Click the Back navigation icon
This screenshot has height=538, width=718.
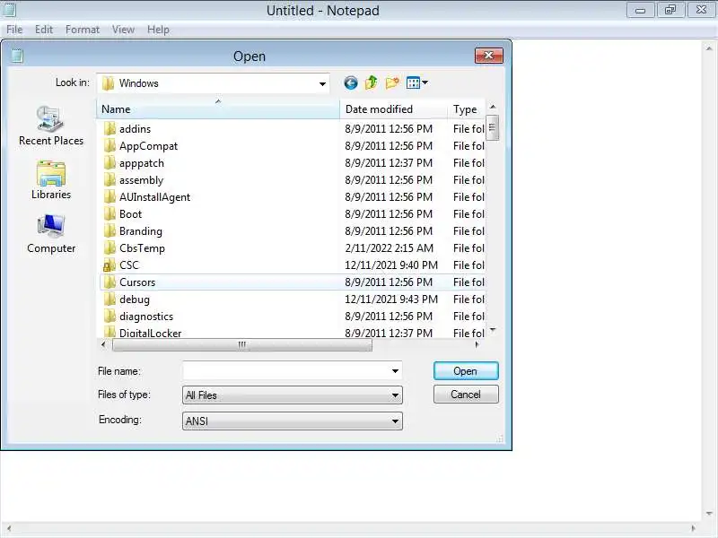pyautogui.click(x=351, y=82)
